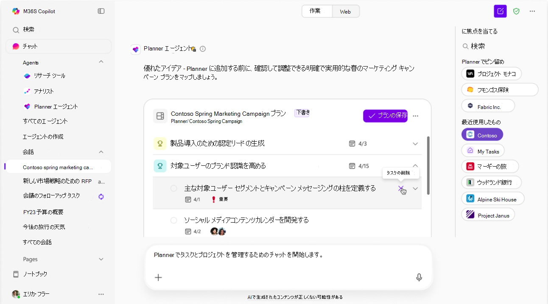Image resolution: width=548 pixels, height=304 pixels.
Task: Click trophy icon for 対象ユーザーのブランド認識を高める
Action: click(x=160, y=166)
